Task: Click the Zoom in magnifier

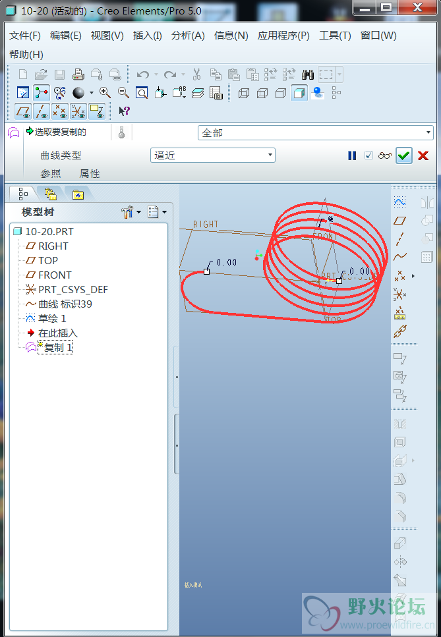Action: [105, 93]
